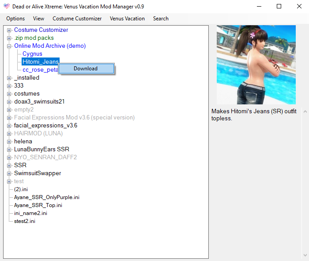
Task: Select the greyed empty2 label
Action: [x=24, y=109]
